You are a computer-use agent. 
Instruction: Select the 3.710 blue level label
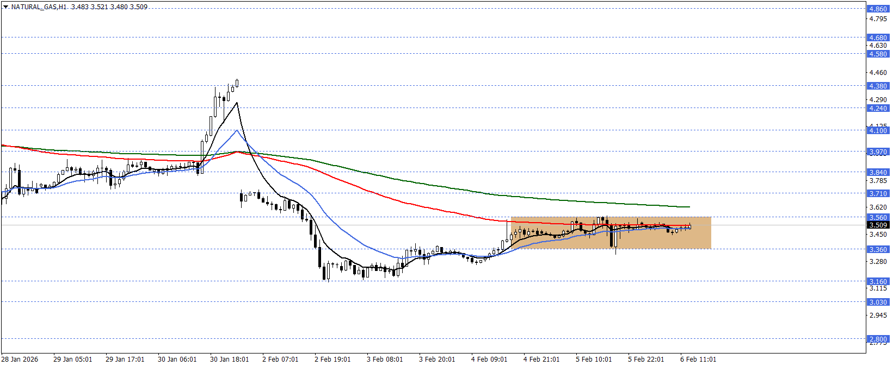pyautogui.click(x=877, y=193)
